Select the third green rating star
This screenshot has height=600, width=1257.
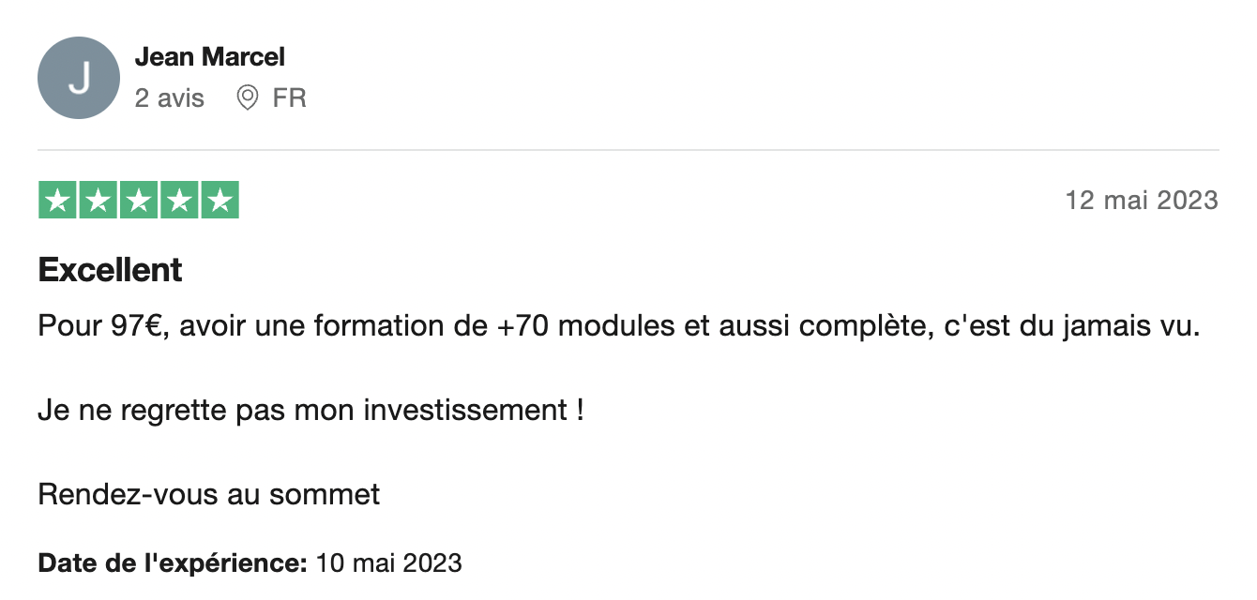(139, 201)
